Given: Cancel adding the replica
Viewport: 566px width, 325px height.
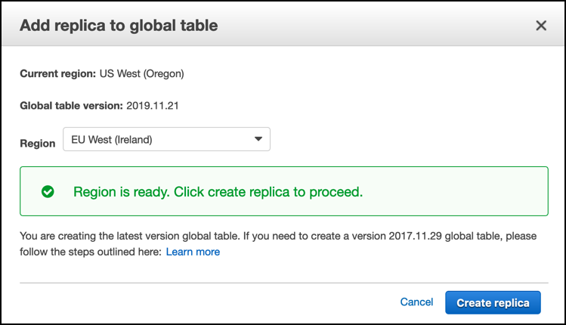Looking at the screenshot, I should (416, 302).
